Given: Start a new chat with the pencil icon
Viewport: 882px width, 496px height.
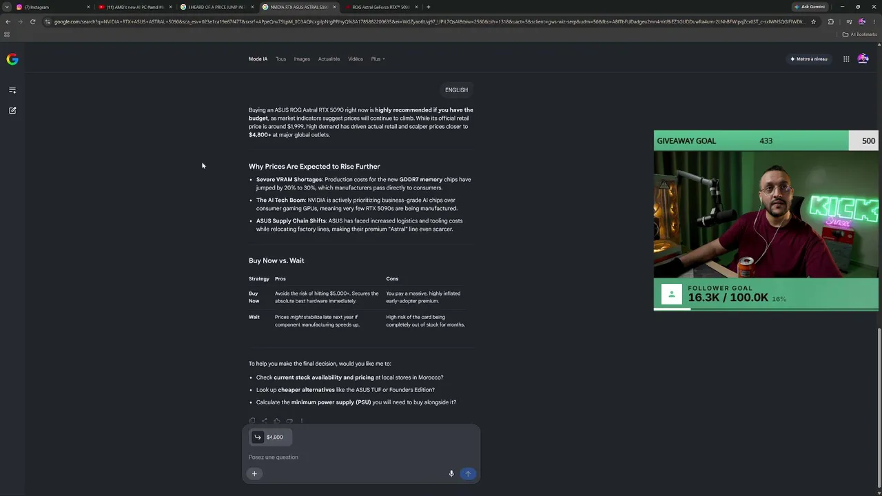Looking at the screenshot, I should click(12, 110).
